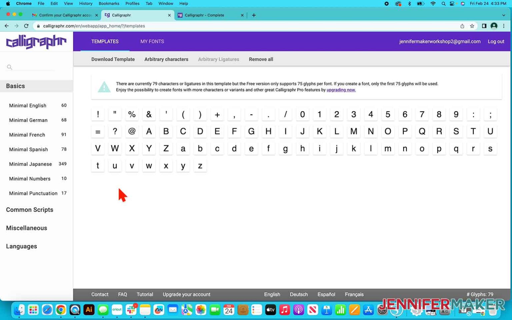Viewport: 512px width, 320px height.
Task: Click Arbitrary characters
Action: pos(166,59)
